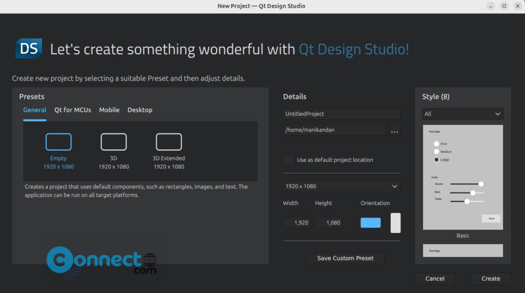
Task: Expand the 1920 x 1080 resolution dropdown
Action: pos(341,186)
